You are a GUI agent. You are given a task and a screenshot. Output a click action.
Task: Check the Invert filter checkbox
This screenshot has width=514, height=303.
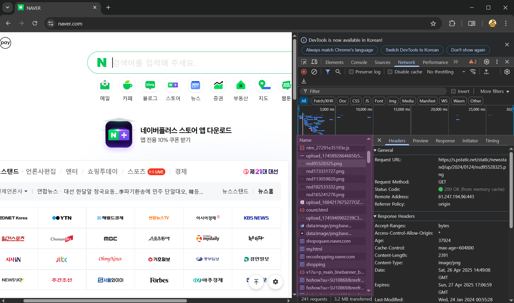pyautogui.click(x=453, y=91)
